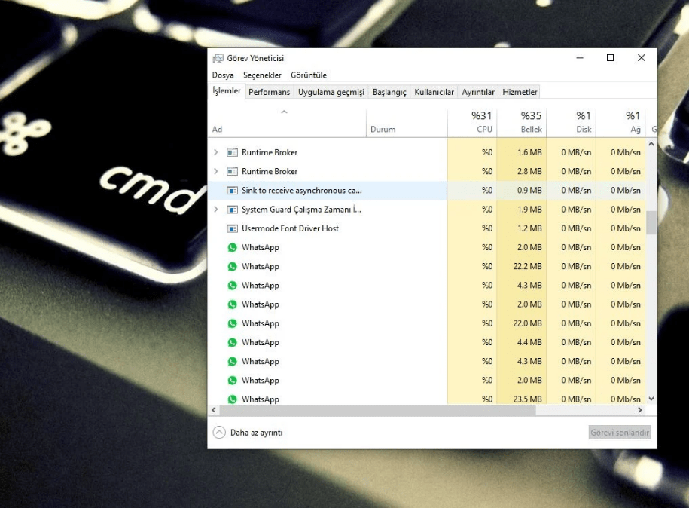689x508 pixels.
Task: Sort by the Durum column header
Action: [407, 122]
